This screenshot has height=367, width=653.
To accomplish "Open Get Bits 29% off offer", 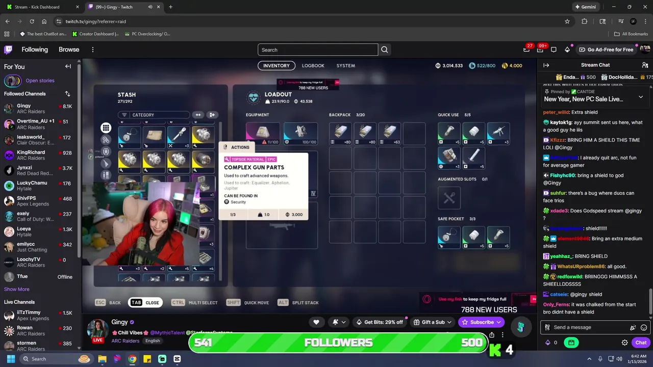I will 380,322.
